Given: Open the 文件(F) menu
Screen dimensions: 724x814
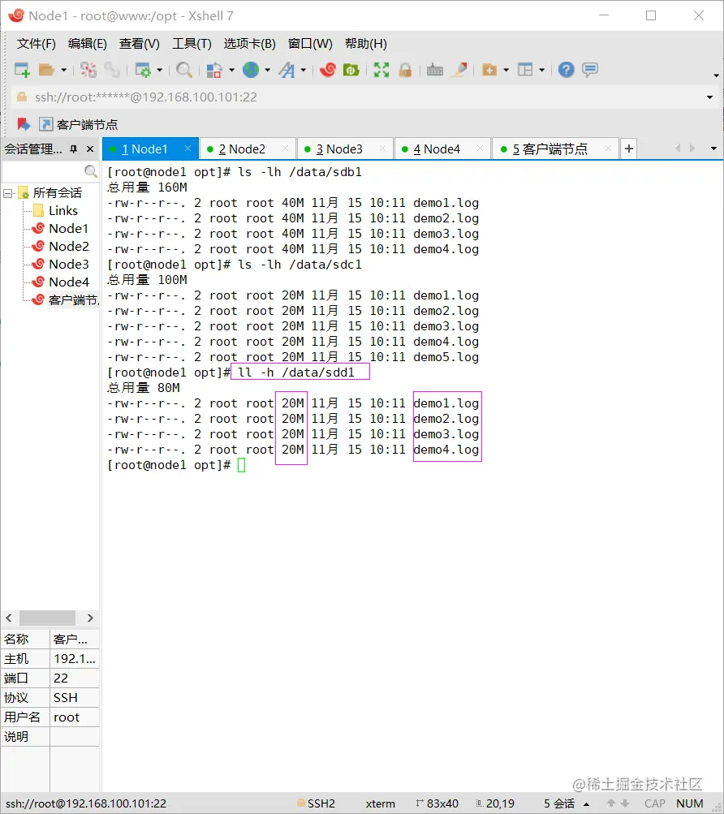Looking at the screenshot, I should (36, 44).
